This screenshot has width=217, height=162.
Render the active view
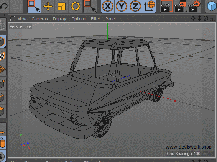coord(167,6)
